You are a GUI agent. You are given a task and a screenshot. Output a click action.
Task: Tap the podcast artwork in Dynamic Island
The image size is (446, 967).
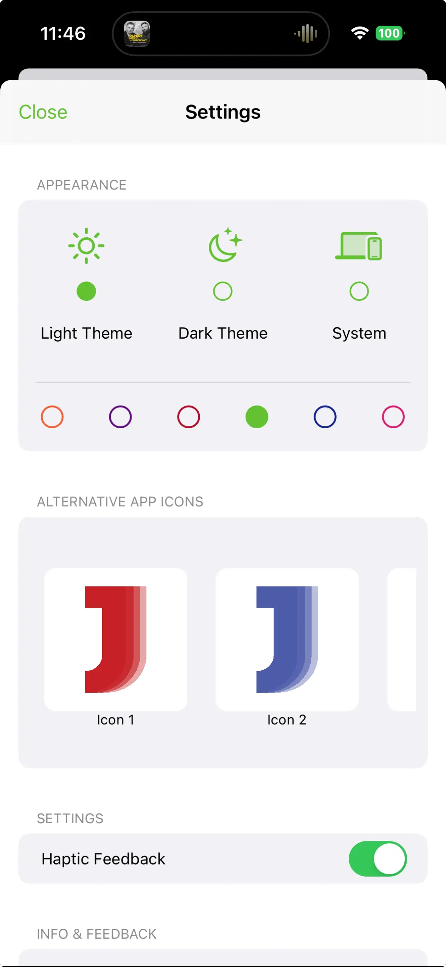click(x=137, y=34)
